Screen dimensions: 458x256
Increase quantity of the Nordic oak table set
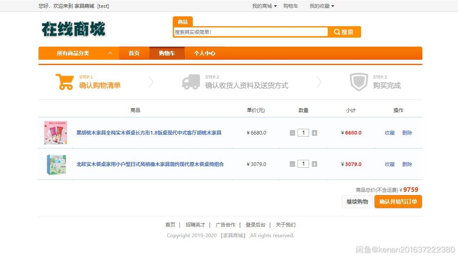point(314,164)
